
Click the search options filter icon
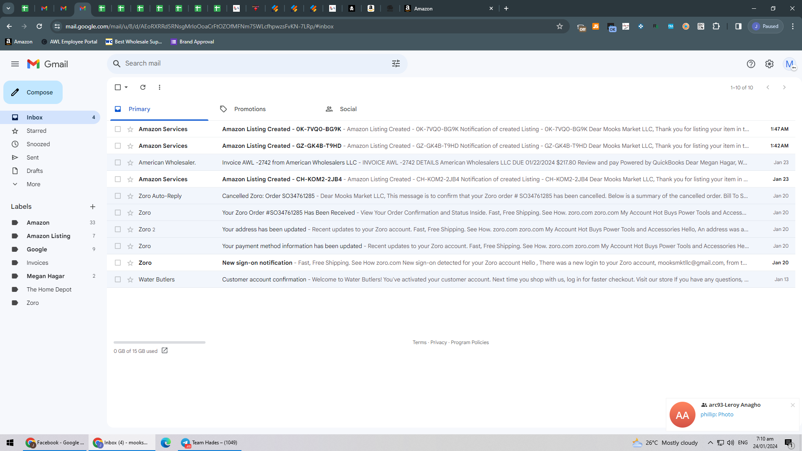[x=396, y=63]
